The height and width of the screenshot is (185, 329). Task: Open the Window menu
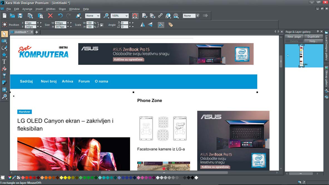[x=74, y=9]
